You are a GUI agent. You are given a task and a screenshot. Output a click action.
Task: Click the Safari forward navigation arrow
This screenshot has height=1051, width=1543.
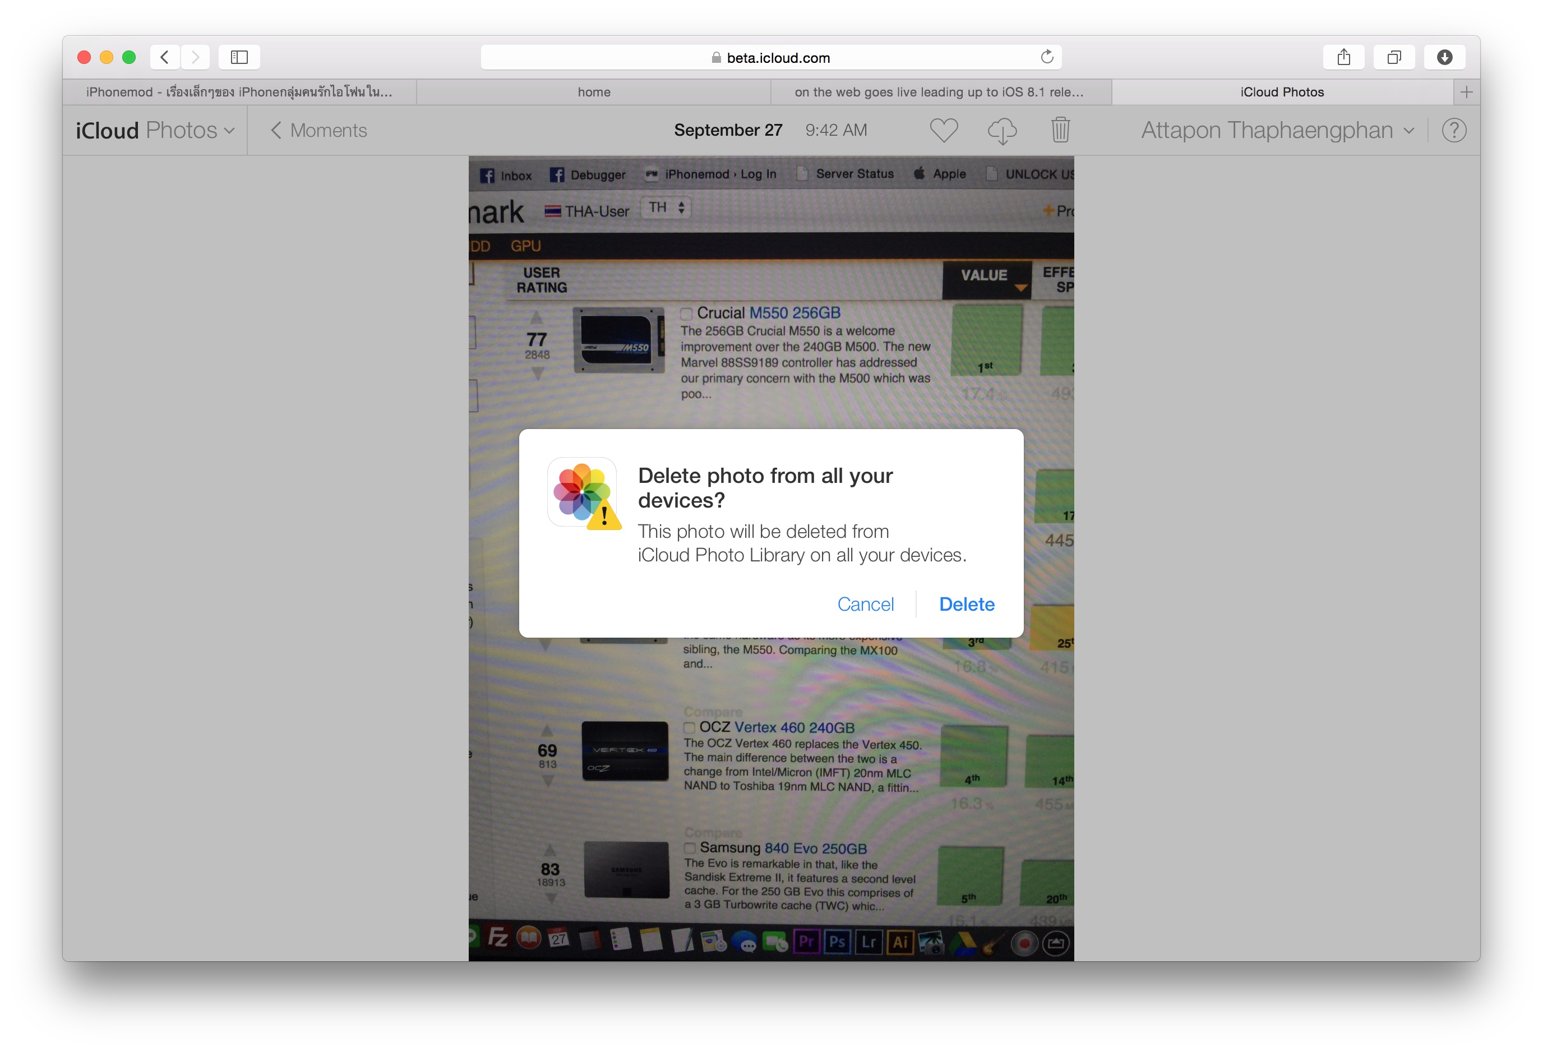[x=195, y=57]
